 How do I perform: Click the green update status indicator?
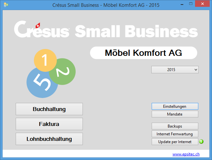coord(201,142)
